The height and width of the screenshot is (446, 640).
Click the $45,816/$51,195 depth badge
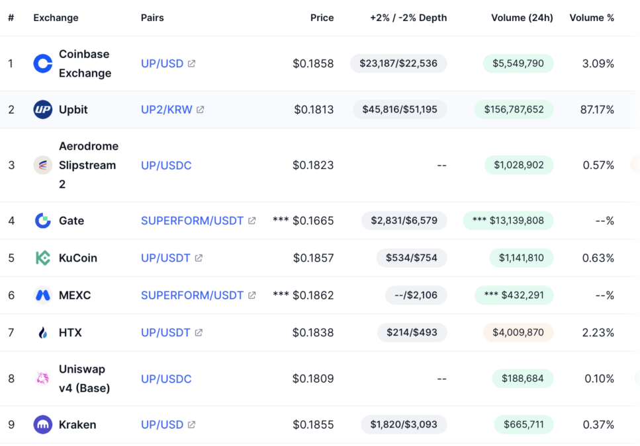[400, 110]
